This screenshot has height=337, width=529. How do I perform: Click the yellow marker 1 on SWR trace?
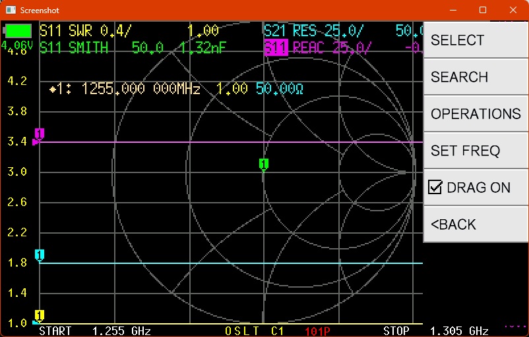click(39, 315)
